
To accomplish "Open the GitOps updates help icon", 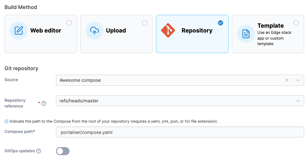I will (x=39, y=151).
